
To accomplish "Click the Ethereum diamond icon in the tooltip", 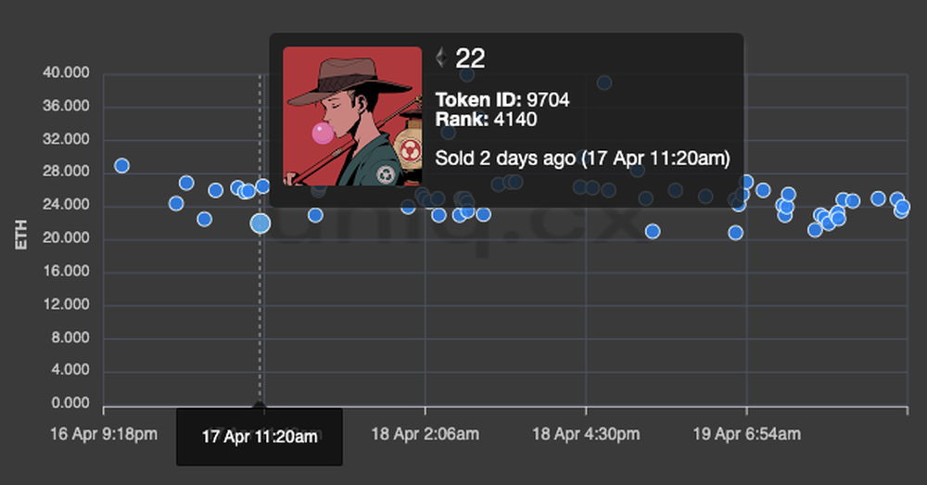I will click(441, 59).
